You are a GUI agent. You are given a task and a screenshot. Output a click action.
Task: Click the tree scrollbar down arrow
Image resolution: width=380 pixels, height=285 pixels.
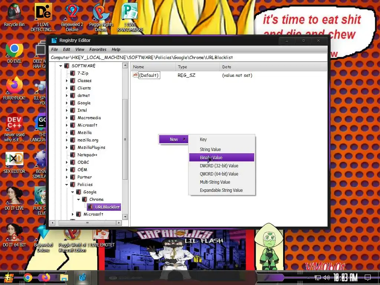click(x=125, y=217)
